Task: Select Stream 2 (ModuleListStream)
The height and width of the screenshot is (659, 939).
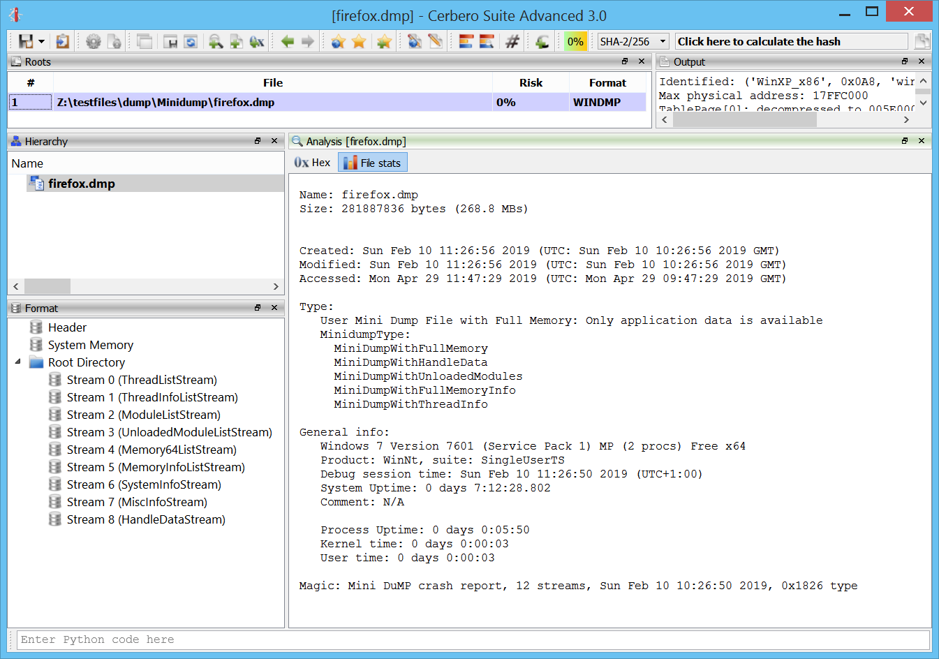Action: click(144, 415)
